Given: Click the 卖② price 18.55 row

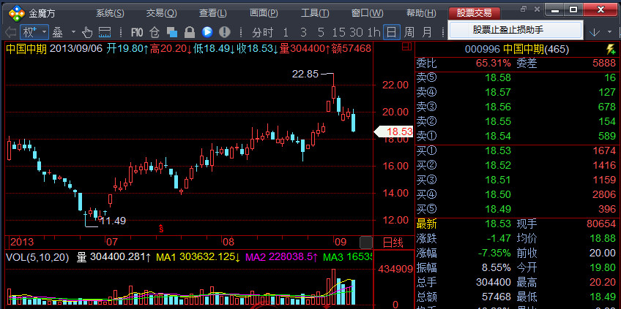Looking at the screenshot, I should (x=516, y=122).
